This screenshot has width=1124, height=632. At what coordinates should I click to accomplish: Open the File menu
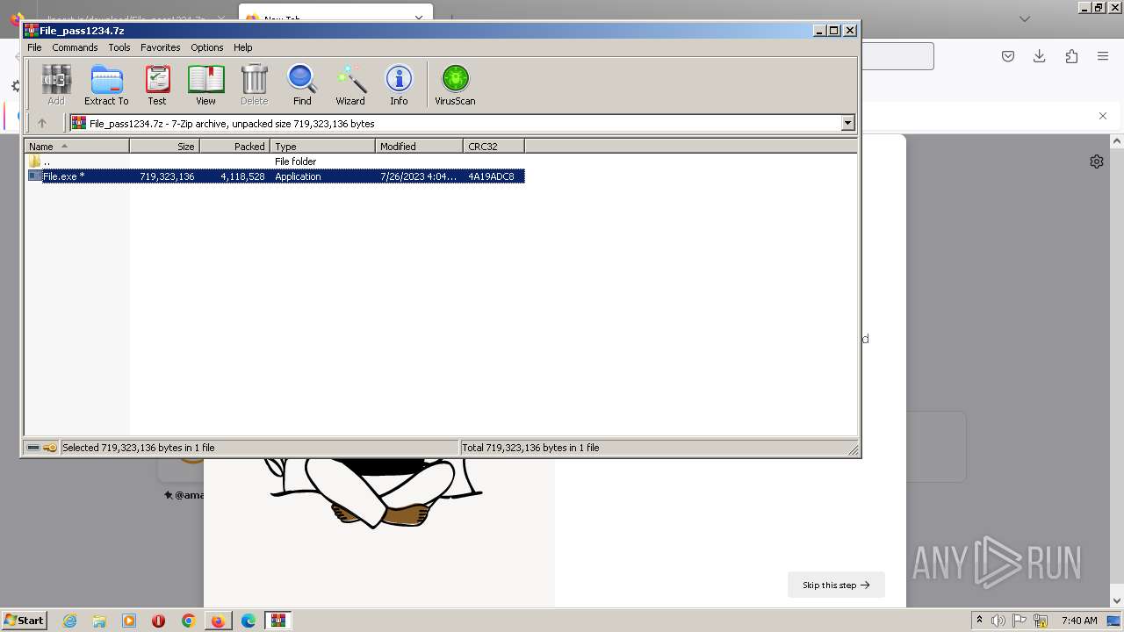tap(34, 47)
